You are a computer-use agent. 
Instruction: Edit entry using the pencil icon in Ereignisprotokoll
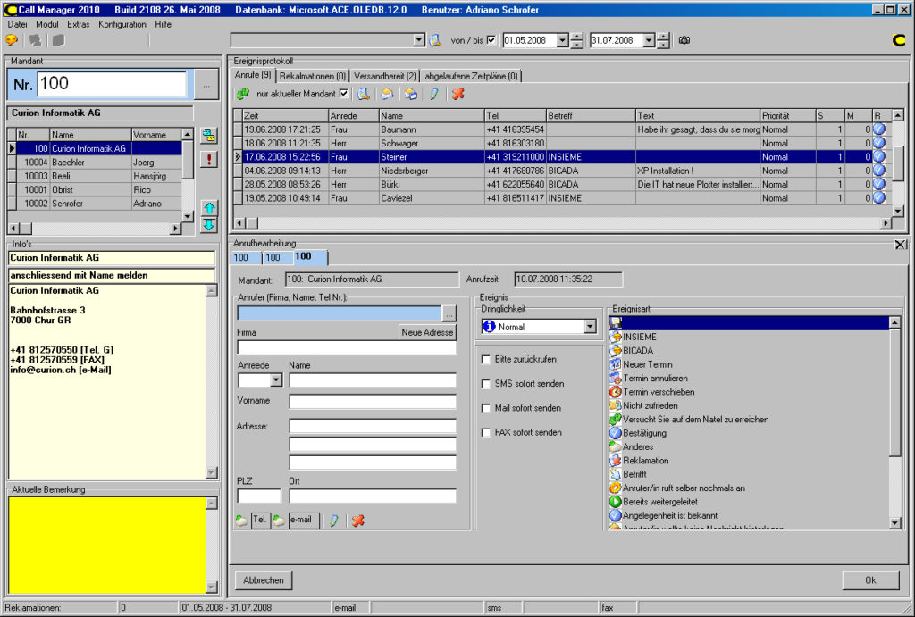click(435, 93)
